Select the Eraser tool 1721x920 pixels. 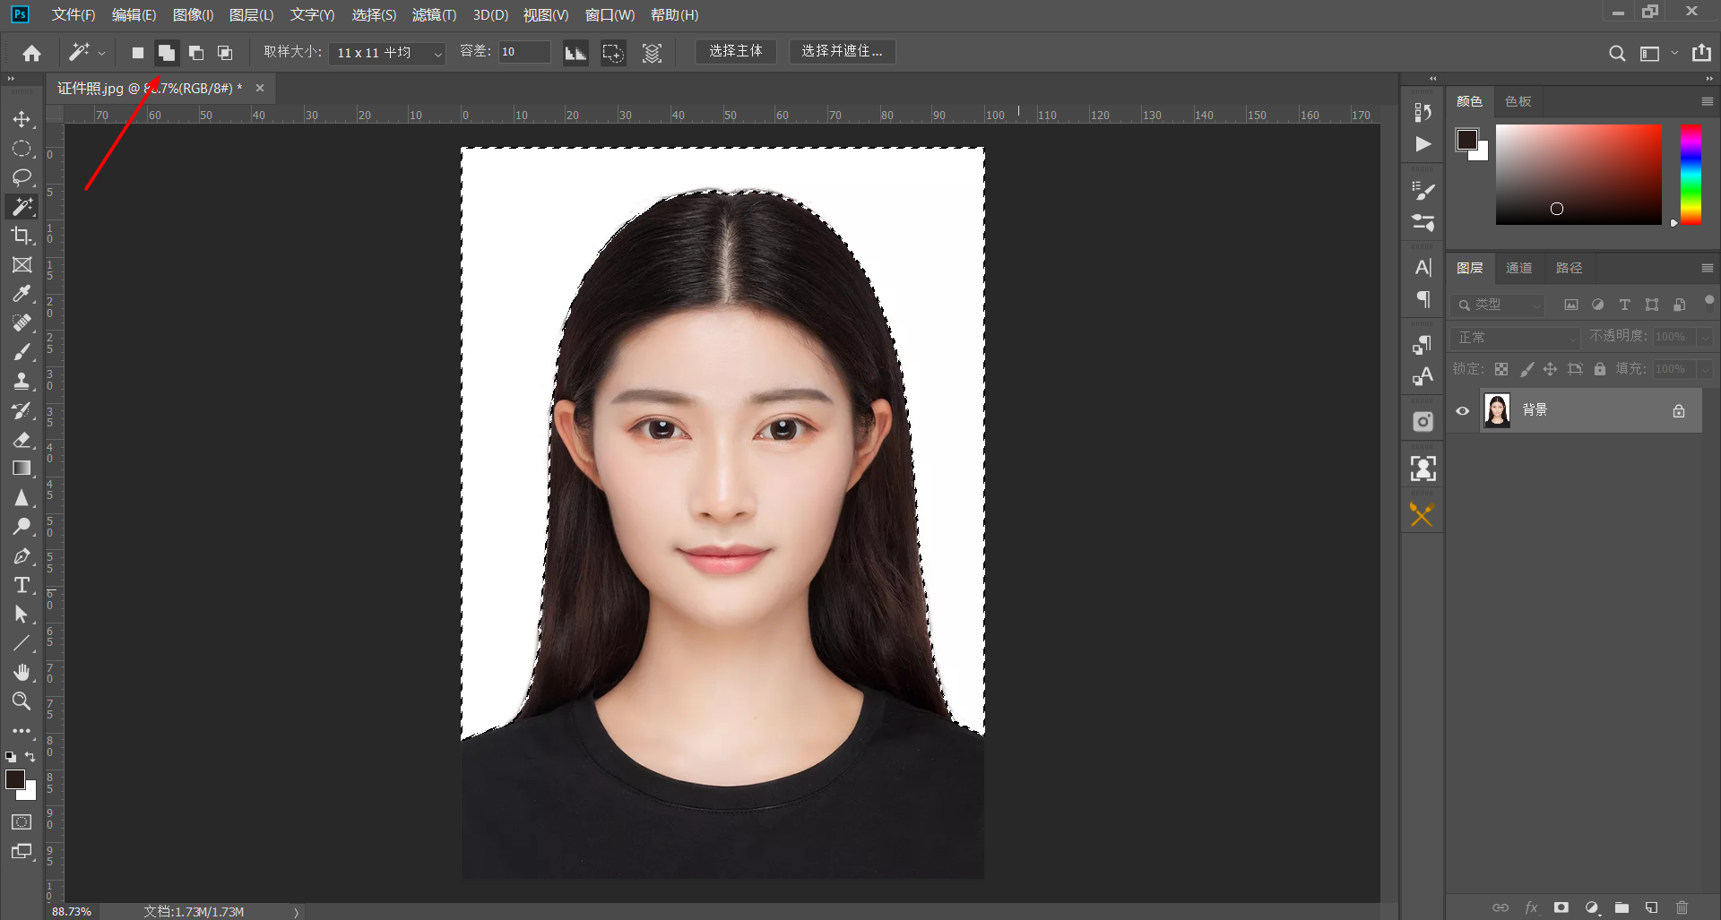[22, 440]
